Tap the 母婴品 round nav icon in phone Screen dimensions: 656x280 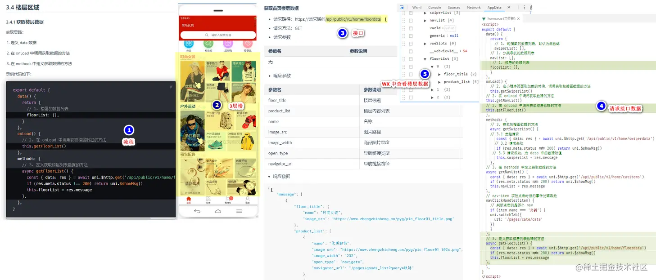point(247,44)
